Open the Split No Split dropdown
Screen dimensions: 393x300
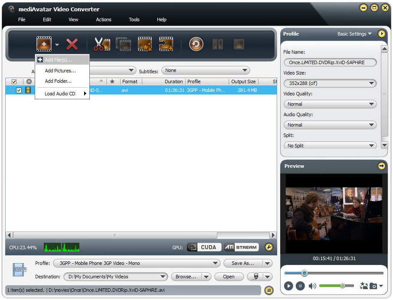pyautogui.click(x=330, y=146)
